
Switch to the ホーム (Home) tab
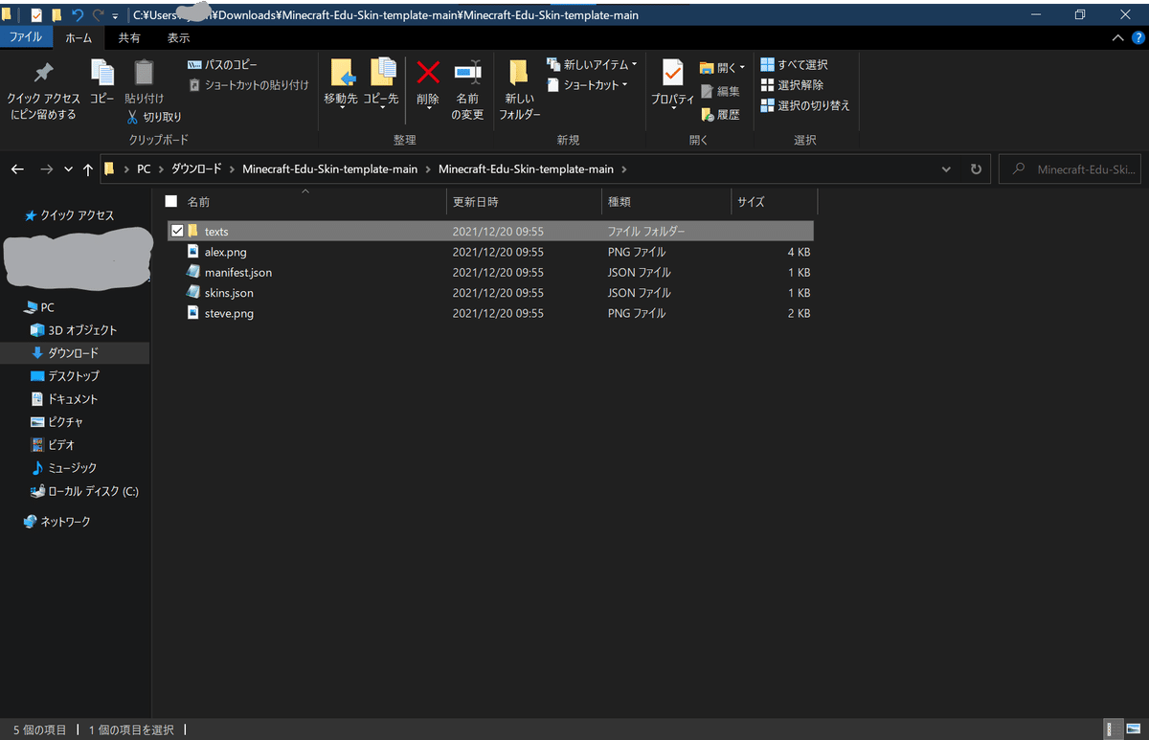[79, 37]
